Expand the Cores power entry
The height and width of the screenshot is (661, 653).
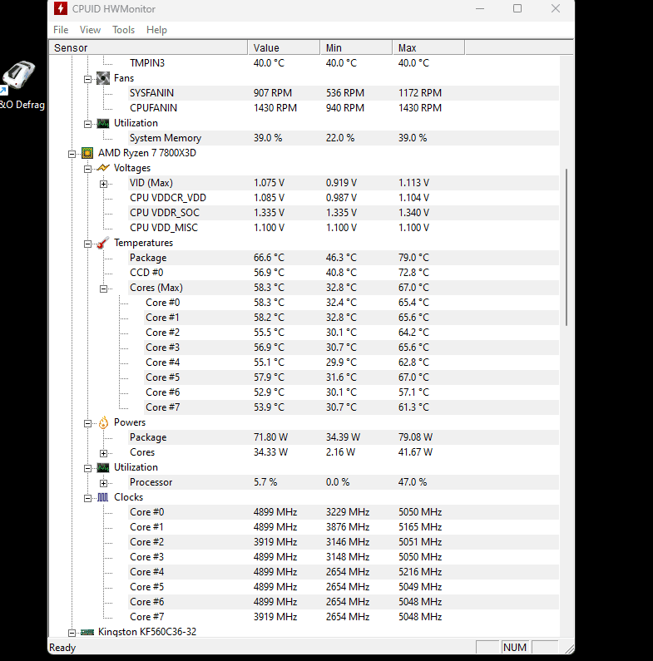[103, 453]
